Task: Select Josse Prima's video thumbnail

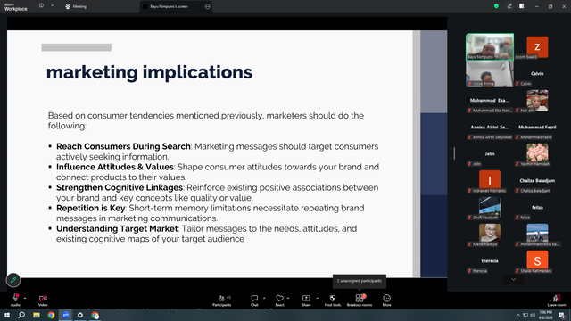Action: tap(490, 74)
